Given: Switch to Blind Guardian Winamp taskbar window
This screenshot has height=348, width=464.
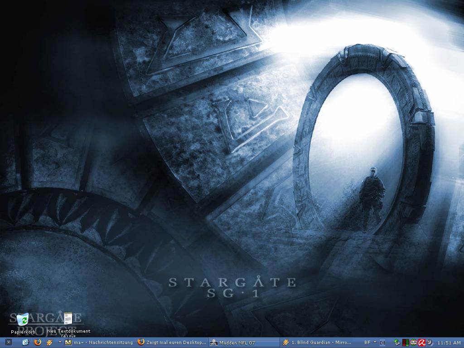Looking at the screenshot, I should (x=317, y=343).
